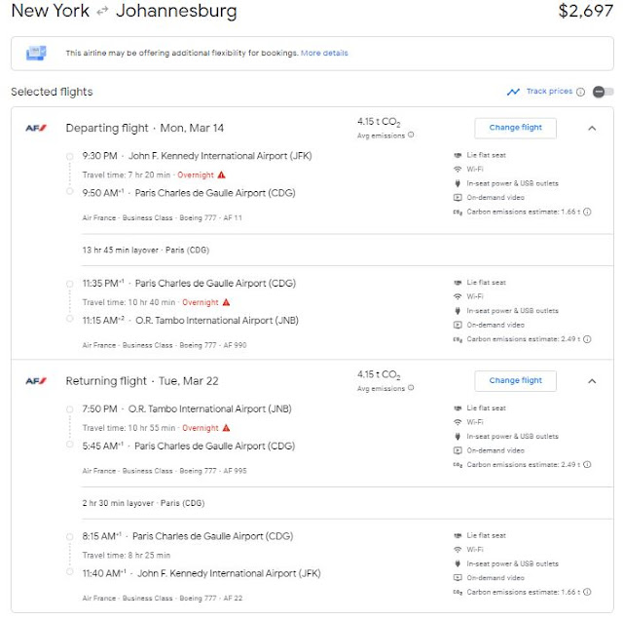This screenshot has width=623, height=621.
Task: Click the Air France logo on departing flight
Action: pos(36,128)
